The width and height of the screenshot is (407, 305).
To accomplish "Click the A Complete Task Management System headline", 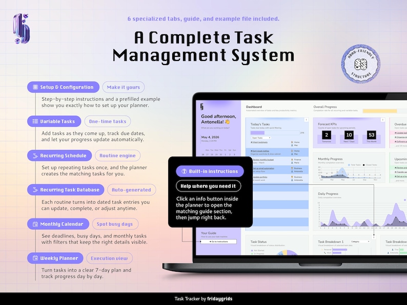I will click(x=204, y=47).
